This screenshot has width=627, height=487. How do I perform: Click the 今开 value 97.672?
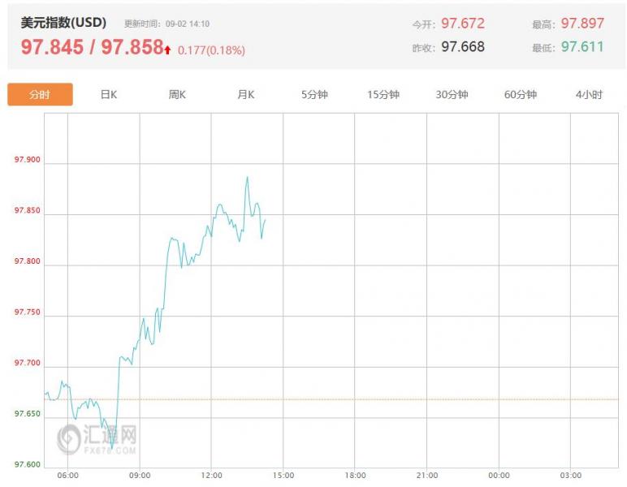[x=463, y=24]
